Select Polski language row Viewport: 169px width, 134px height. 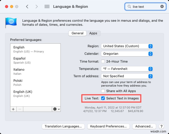point(35,83)
